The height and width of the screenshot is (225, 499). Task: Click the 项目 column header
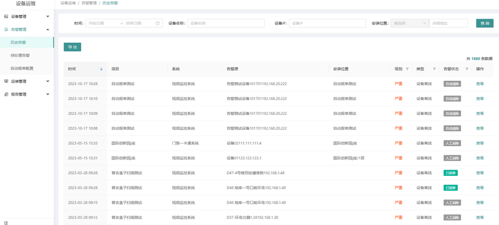115,69
